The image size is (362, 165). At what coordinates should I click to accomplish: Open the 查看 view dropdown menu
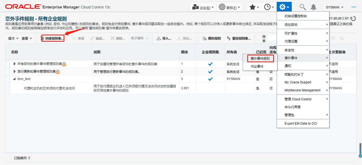[x=27, y=39]
